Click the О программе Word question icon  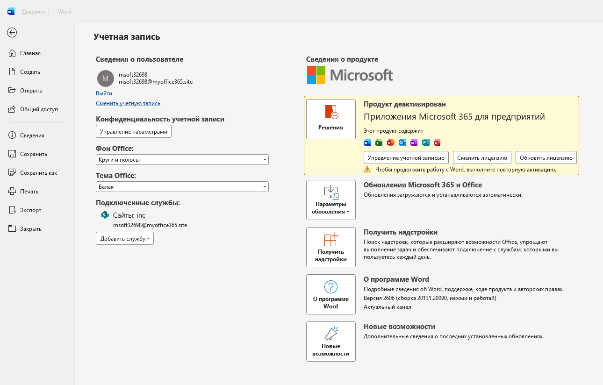point(331,287)
